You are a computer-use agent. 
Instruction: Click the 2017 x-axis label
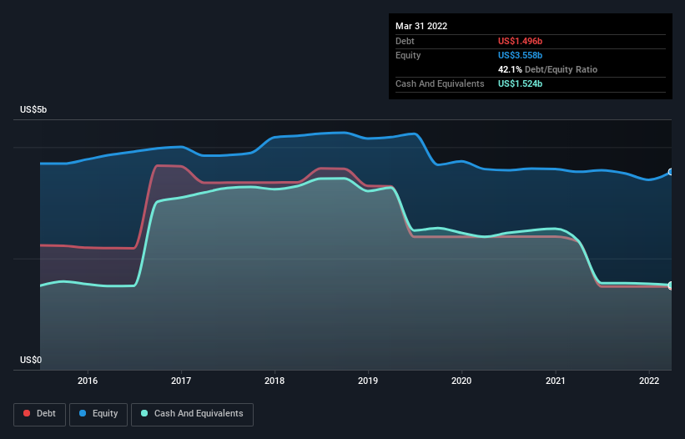pyautogui.click(x=181, y=381)
